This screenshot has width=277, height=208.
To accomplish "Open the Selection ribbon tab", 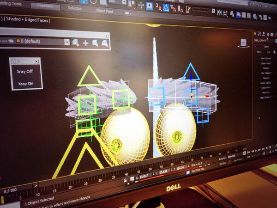I will click(x=75, y=8).
